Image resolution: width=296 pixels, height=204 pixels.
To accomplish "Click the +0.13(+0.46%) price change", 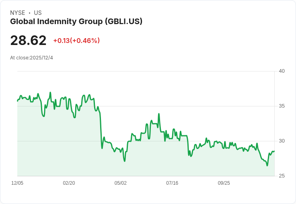I will (76, 41).
